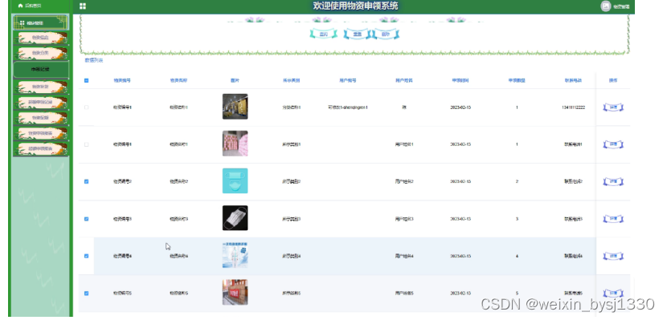This screenshot has width=667, height=320.
Task: Click the user account cell containing shenqingren1
Action: [x=347, y=107]
